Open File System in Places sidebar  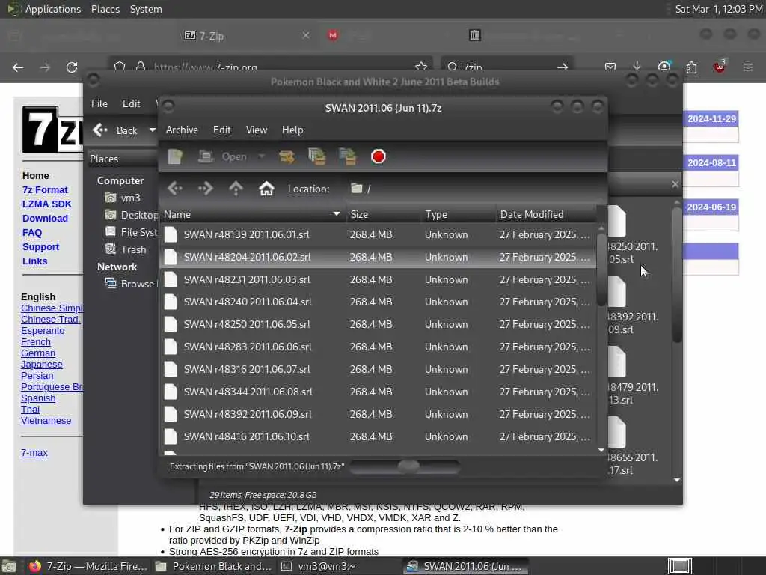tap(132, 232)
